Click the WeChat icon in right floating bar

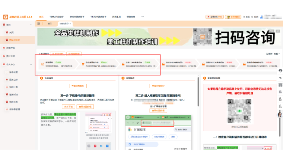[x=280, y=78]
